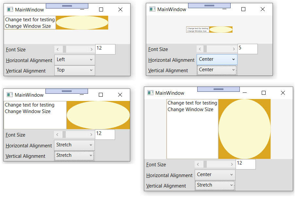This screenshot has height=197, width=298.
Task: Click Font Size box in the Left-aligned window
Action: 105,49
